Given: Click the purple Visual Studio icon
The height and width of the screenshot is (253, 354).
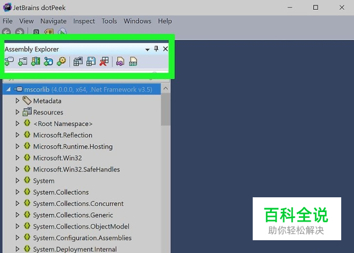Looking at the screenshot, I should (120, 61).
